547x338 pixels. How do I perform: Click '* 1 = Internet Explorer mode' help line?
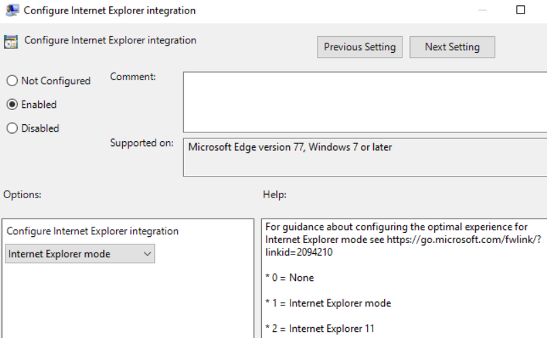click(x=328, y=303)
